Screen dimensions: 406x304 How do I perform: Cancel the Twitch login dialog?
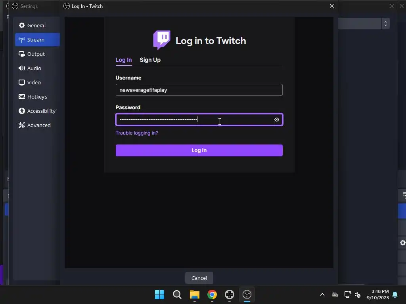(x=199, y=278)
